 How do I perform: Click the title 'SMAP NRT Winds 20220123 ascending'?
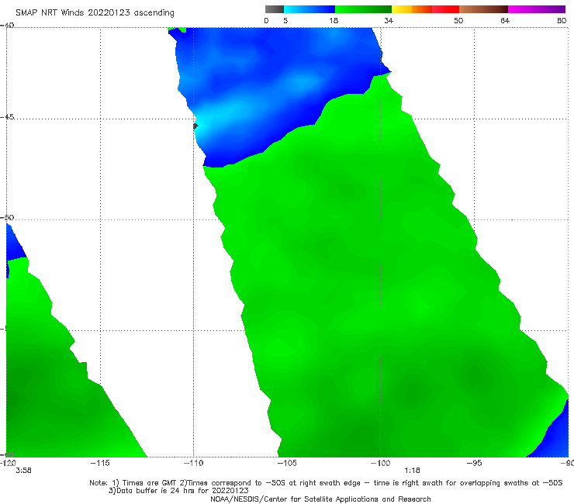tap(95, 13)
